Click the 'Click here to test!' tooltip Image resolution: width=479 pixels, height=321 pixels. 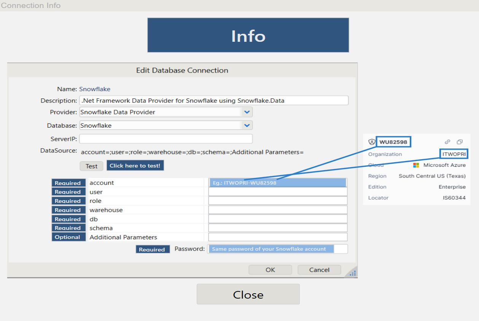point(135,166)
